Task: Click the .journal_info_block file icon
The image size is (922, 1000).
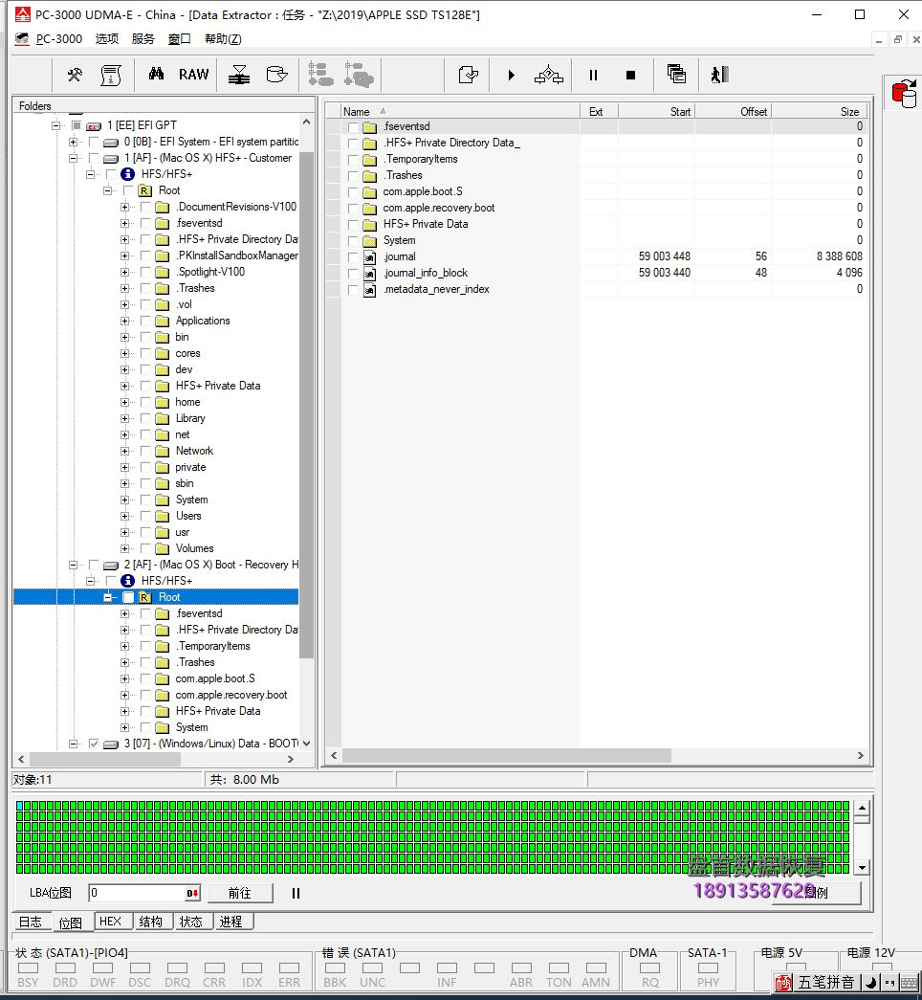Action: point(370,273)
